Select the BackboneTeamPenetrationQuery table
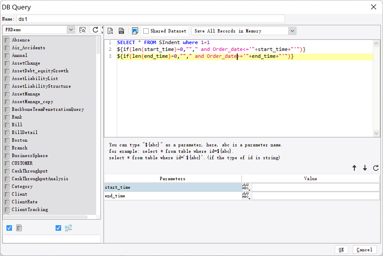The image size is (383, 256). (48, 110)
